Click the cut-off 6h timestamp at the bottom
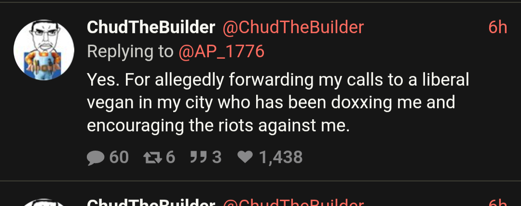 tap(497, 203)
